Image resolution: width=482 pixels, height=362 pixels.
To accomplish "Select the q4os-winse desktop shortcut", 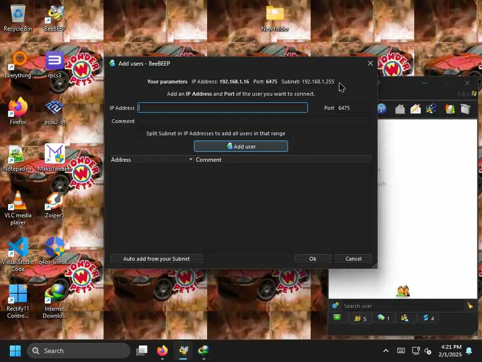I will [55, 251].
